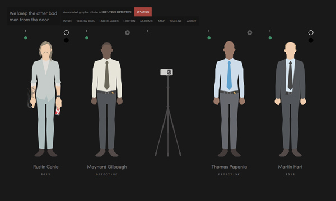Click the 'Maynard Gilbough' name label

[x=107, y=167]
